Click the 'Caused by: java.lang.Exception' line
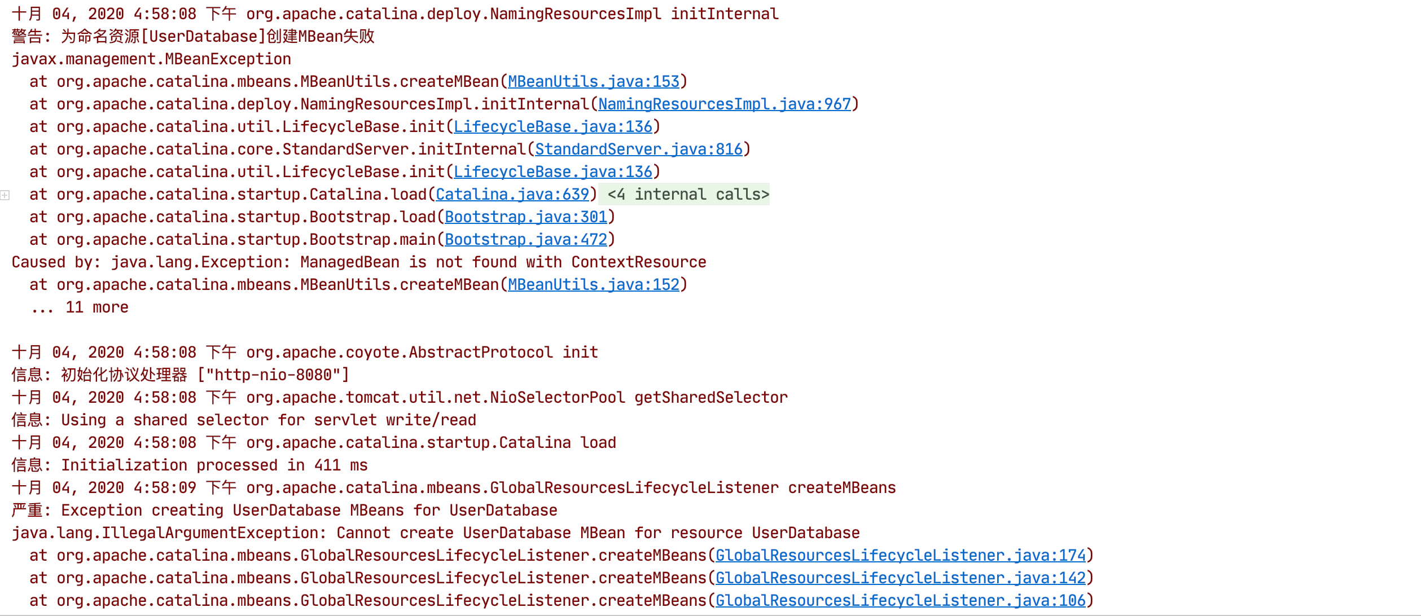1421x616 pixels. pos(358,262)
